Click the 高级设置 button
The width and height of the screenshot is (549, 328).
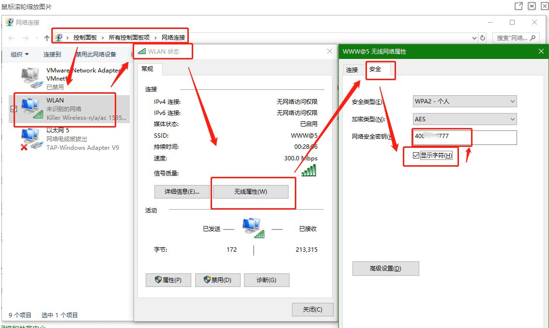click(386, 268)
